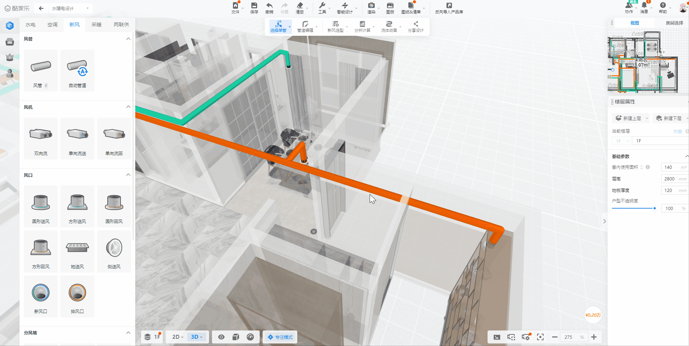Choose the 自动管道 auto duct tool

(77, 71)
